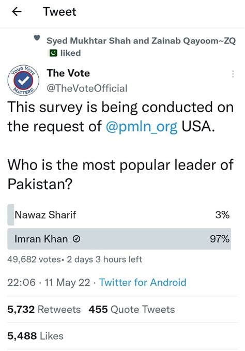The height and width of the screenshot is (351, 245).
Task: Click the checkmark beside Imran Khan
Action: pos(76,239)
